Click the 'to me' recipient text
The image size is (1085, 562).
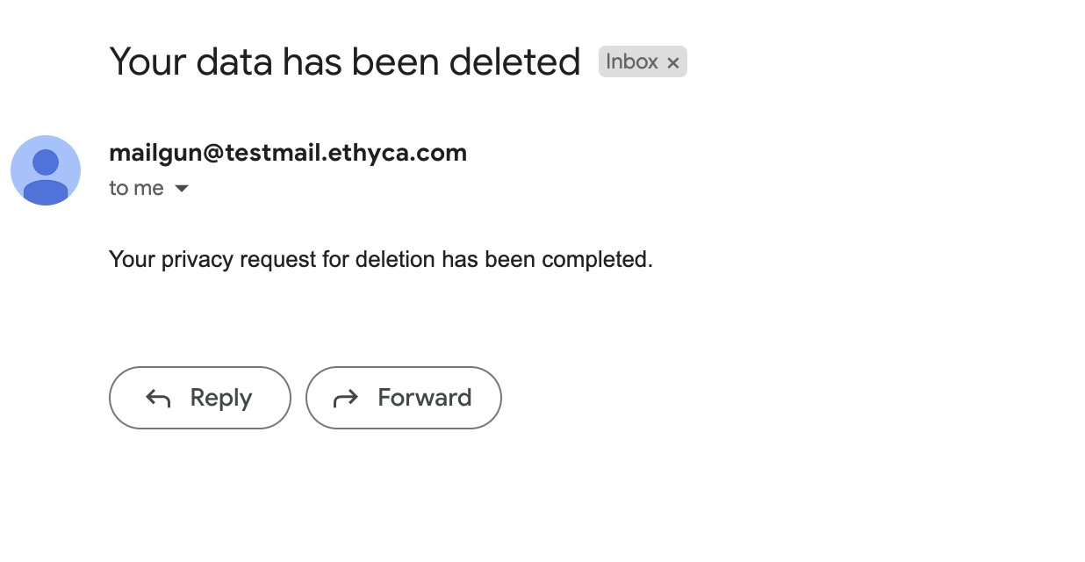136,188
